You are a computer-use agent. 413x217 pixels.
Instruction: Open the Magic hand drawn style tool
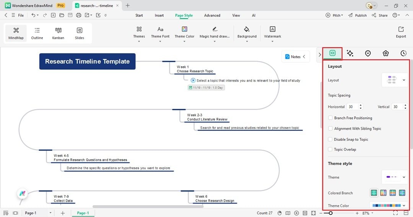(x=215, y=33)
